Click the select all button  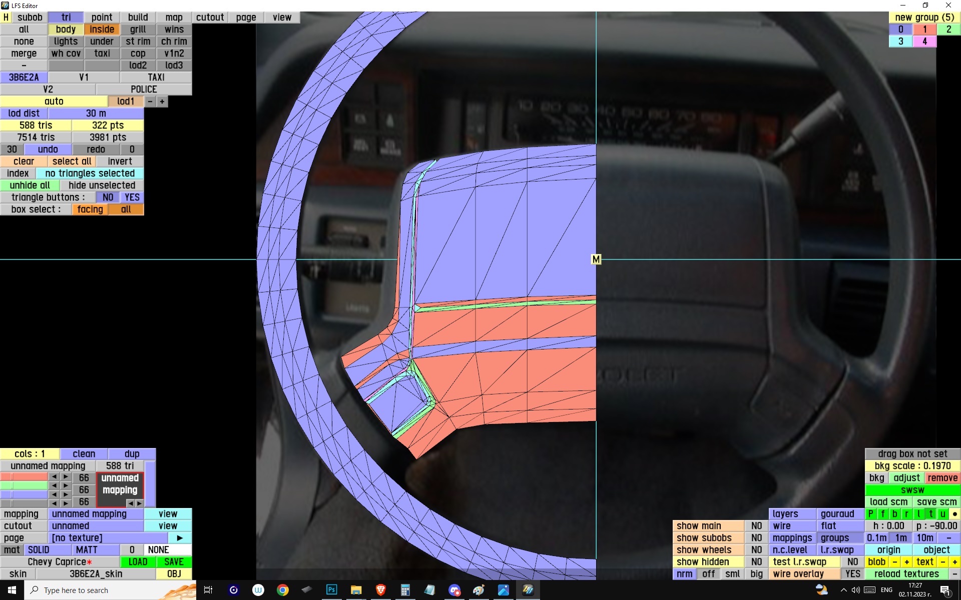(x=72, y=161)
